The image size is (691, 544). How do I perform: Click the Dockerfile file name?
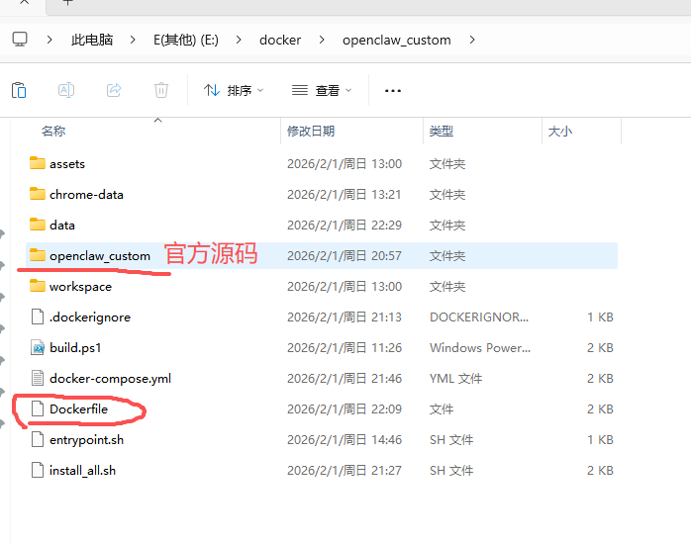click(x=78, y=409)
